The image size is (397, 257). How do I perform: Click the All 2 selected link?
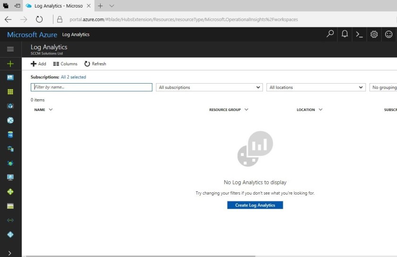point(73,77)
